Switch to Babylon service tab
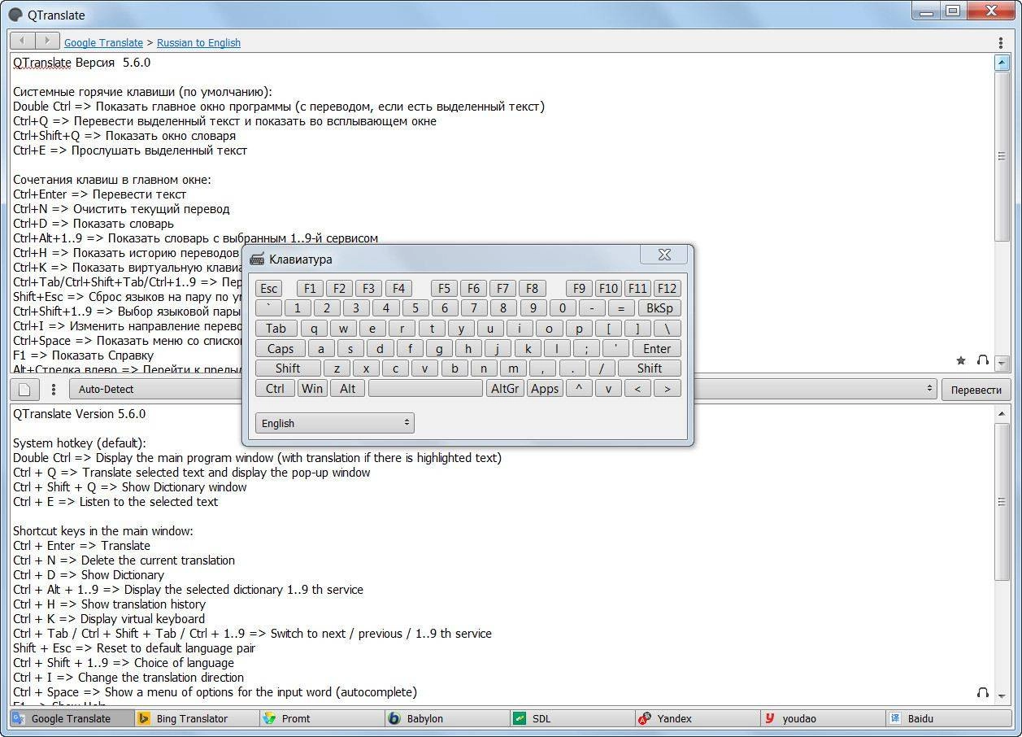This screenshot has height=737, width=1022. pos(447,718)
